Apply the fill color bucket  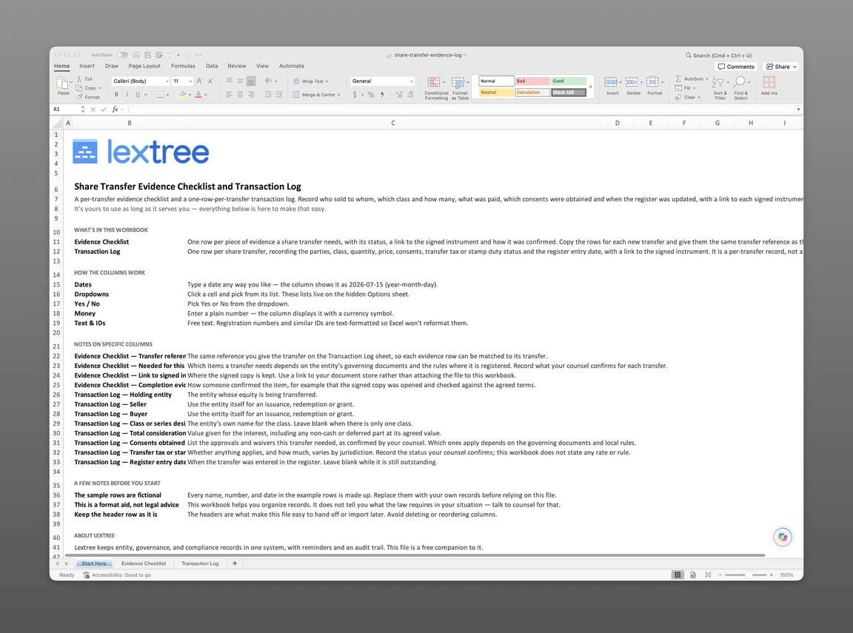(183, 95)
